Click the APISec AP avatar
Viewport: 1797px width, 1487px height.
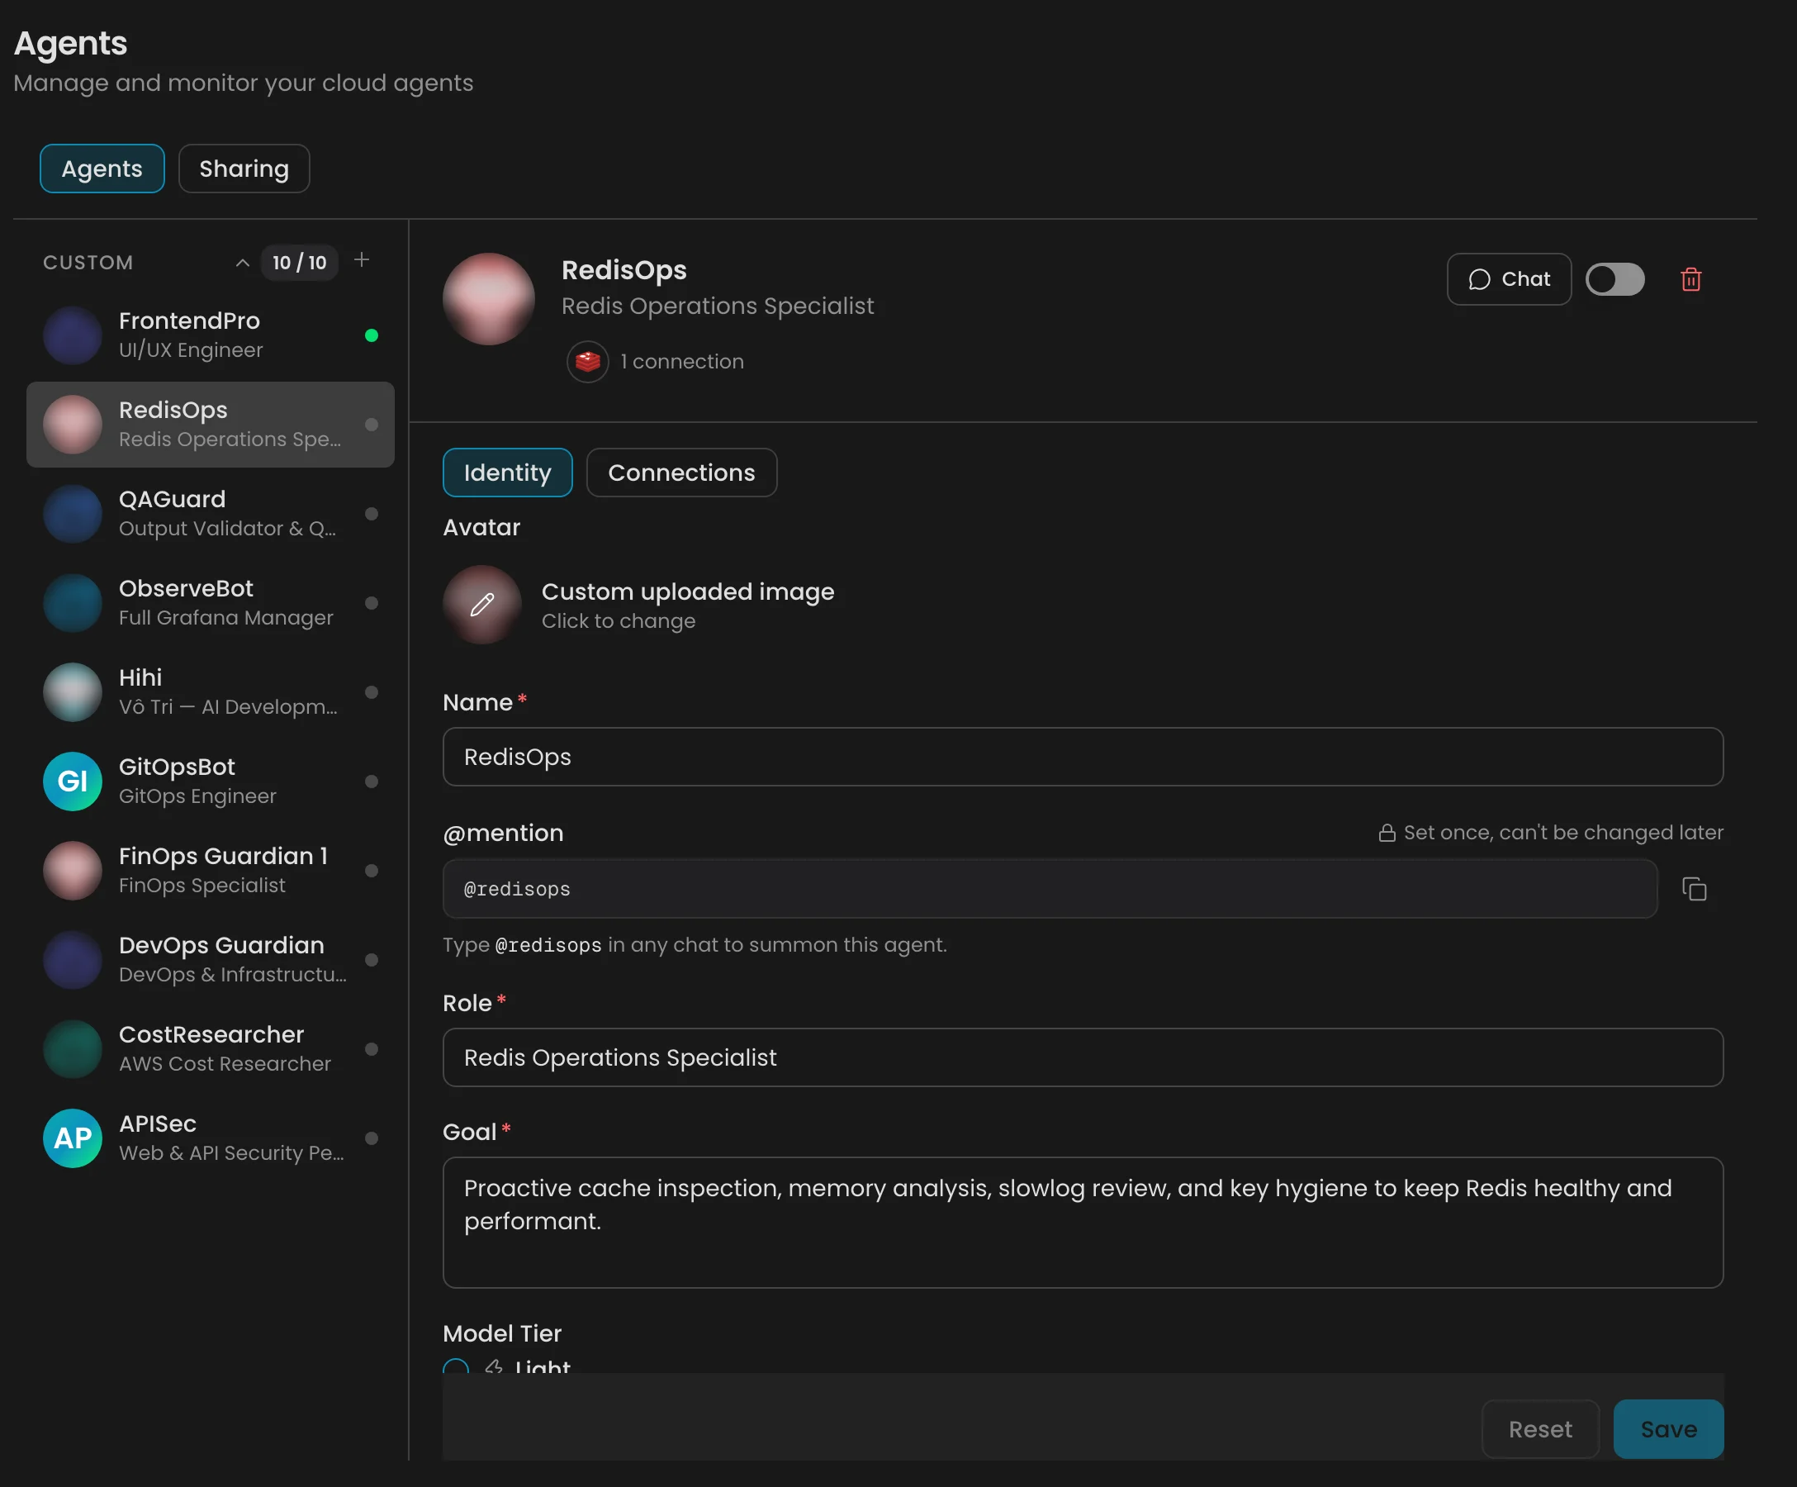pyautogui.click(x=73, y=1138)
